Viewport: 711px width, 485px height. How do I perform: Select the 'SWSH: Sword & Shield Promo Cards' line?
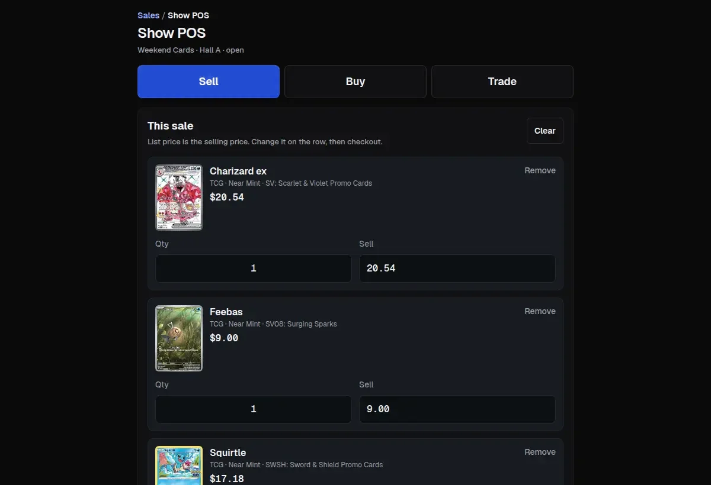[296, 465]
